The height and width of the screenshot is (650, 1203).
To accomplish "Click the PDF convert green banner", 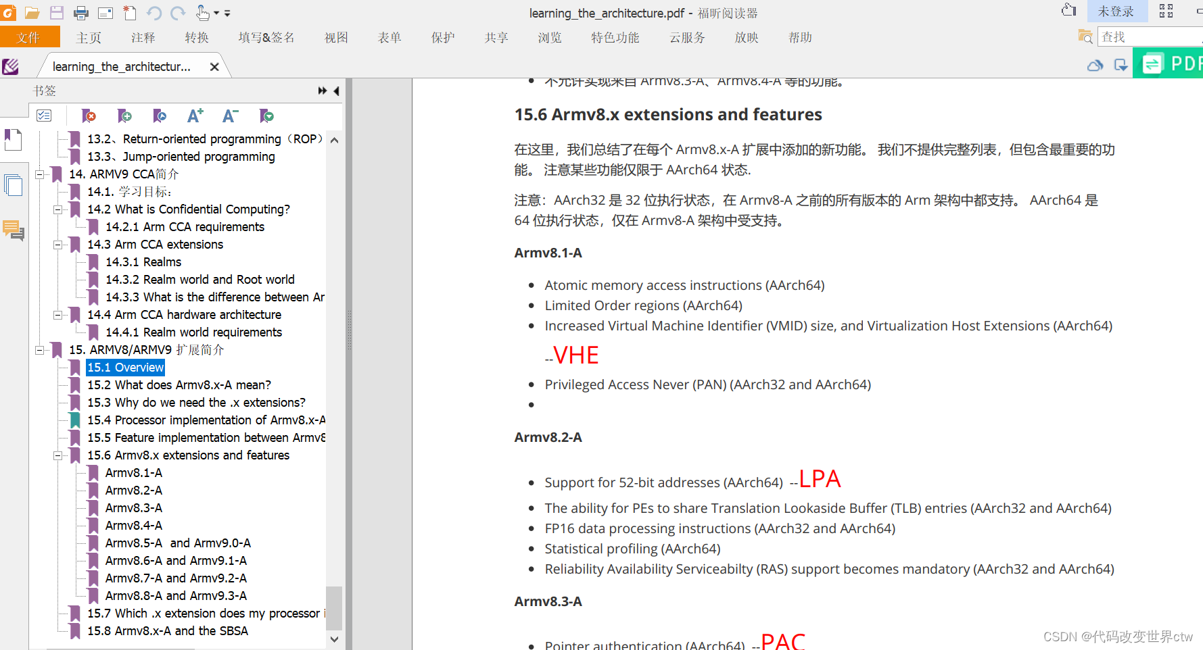I will [1168, 64].
